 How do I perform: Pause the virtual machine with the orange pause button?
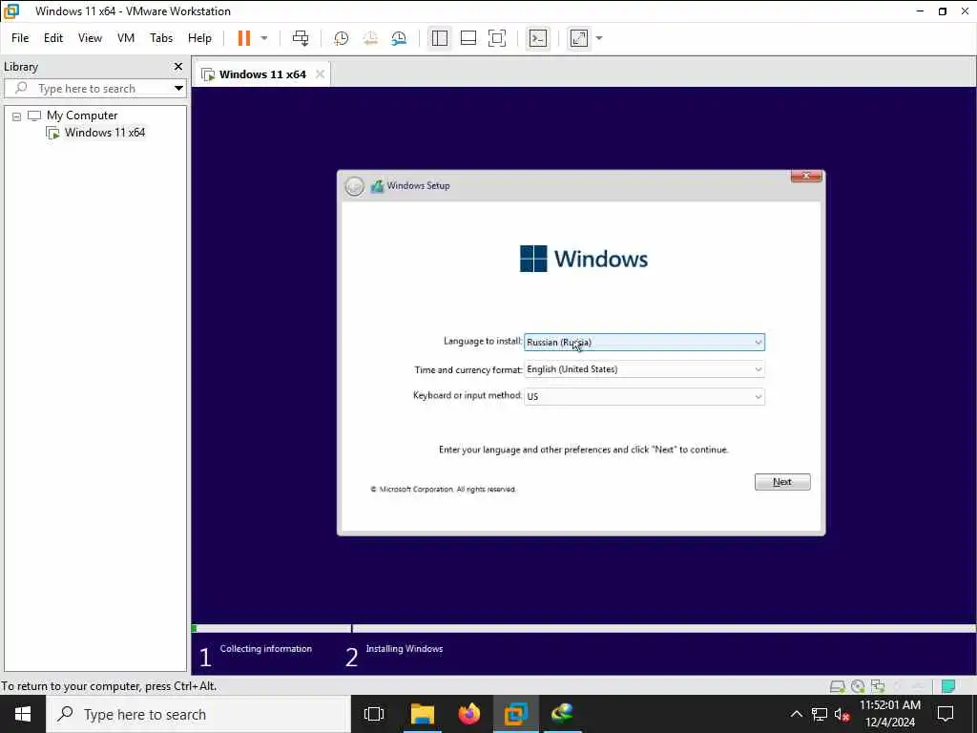pyautogui.click(x=243, y=38)
